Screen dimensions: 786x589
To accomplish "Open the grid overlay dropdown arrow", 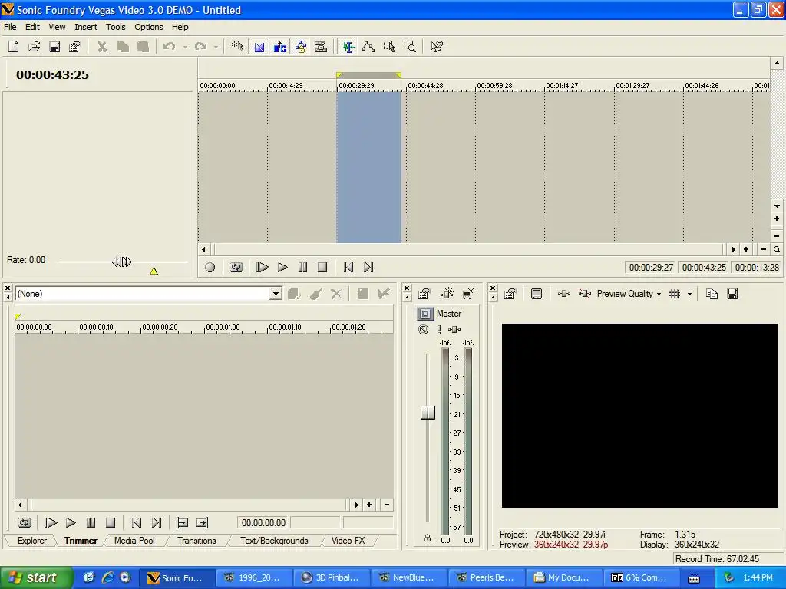I will (x=690, y=294).
